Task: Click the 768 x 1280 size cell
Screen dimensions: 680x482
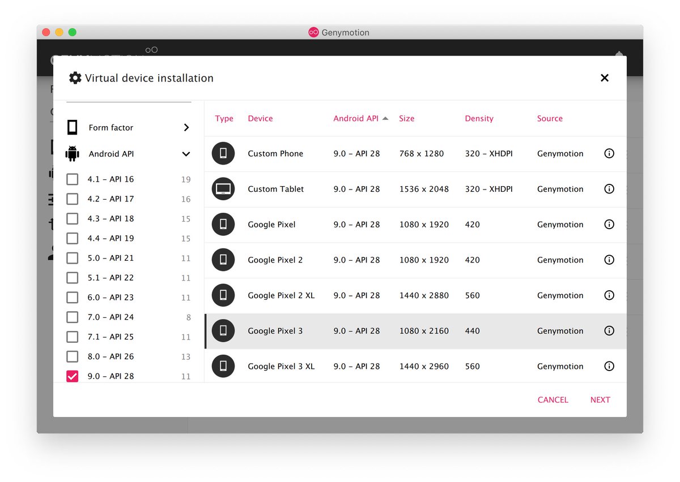Action: click(422, 153)
